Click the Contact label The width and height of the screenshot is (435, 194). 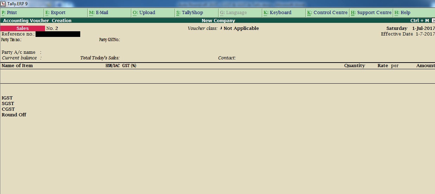227,58
